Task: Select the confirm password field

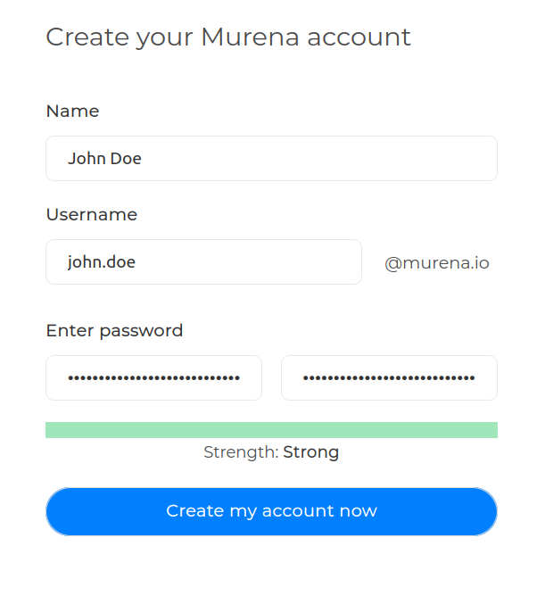Action: [x=389, y=378]
